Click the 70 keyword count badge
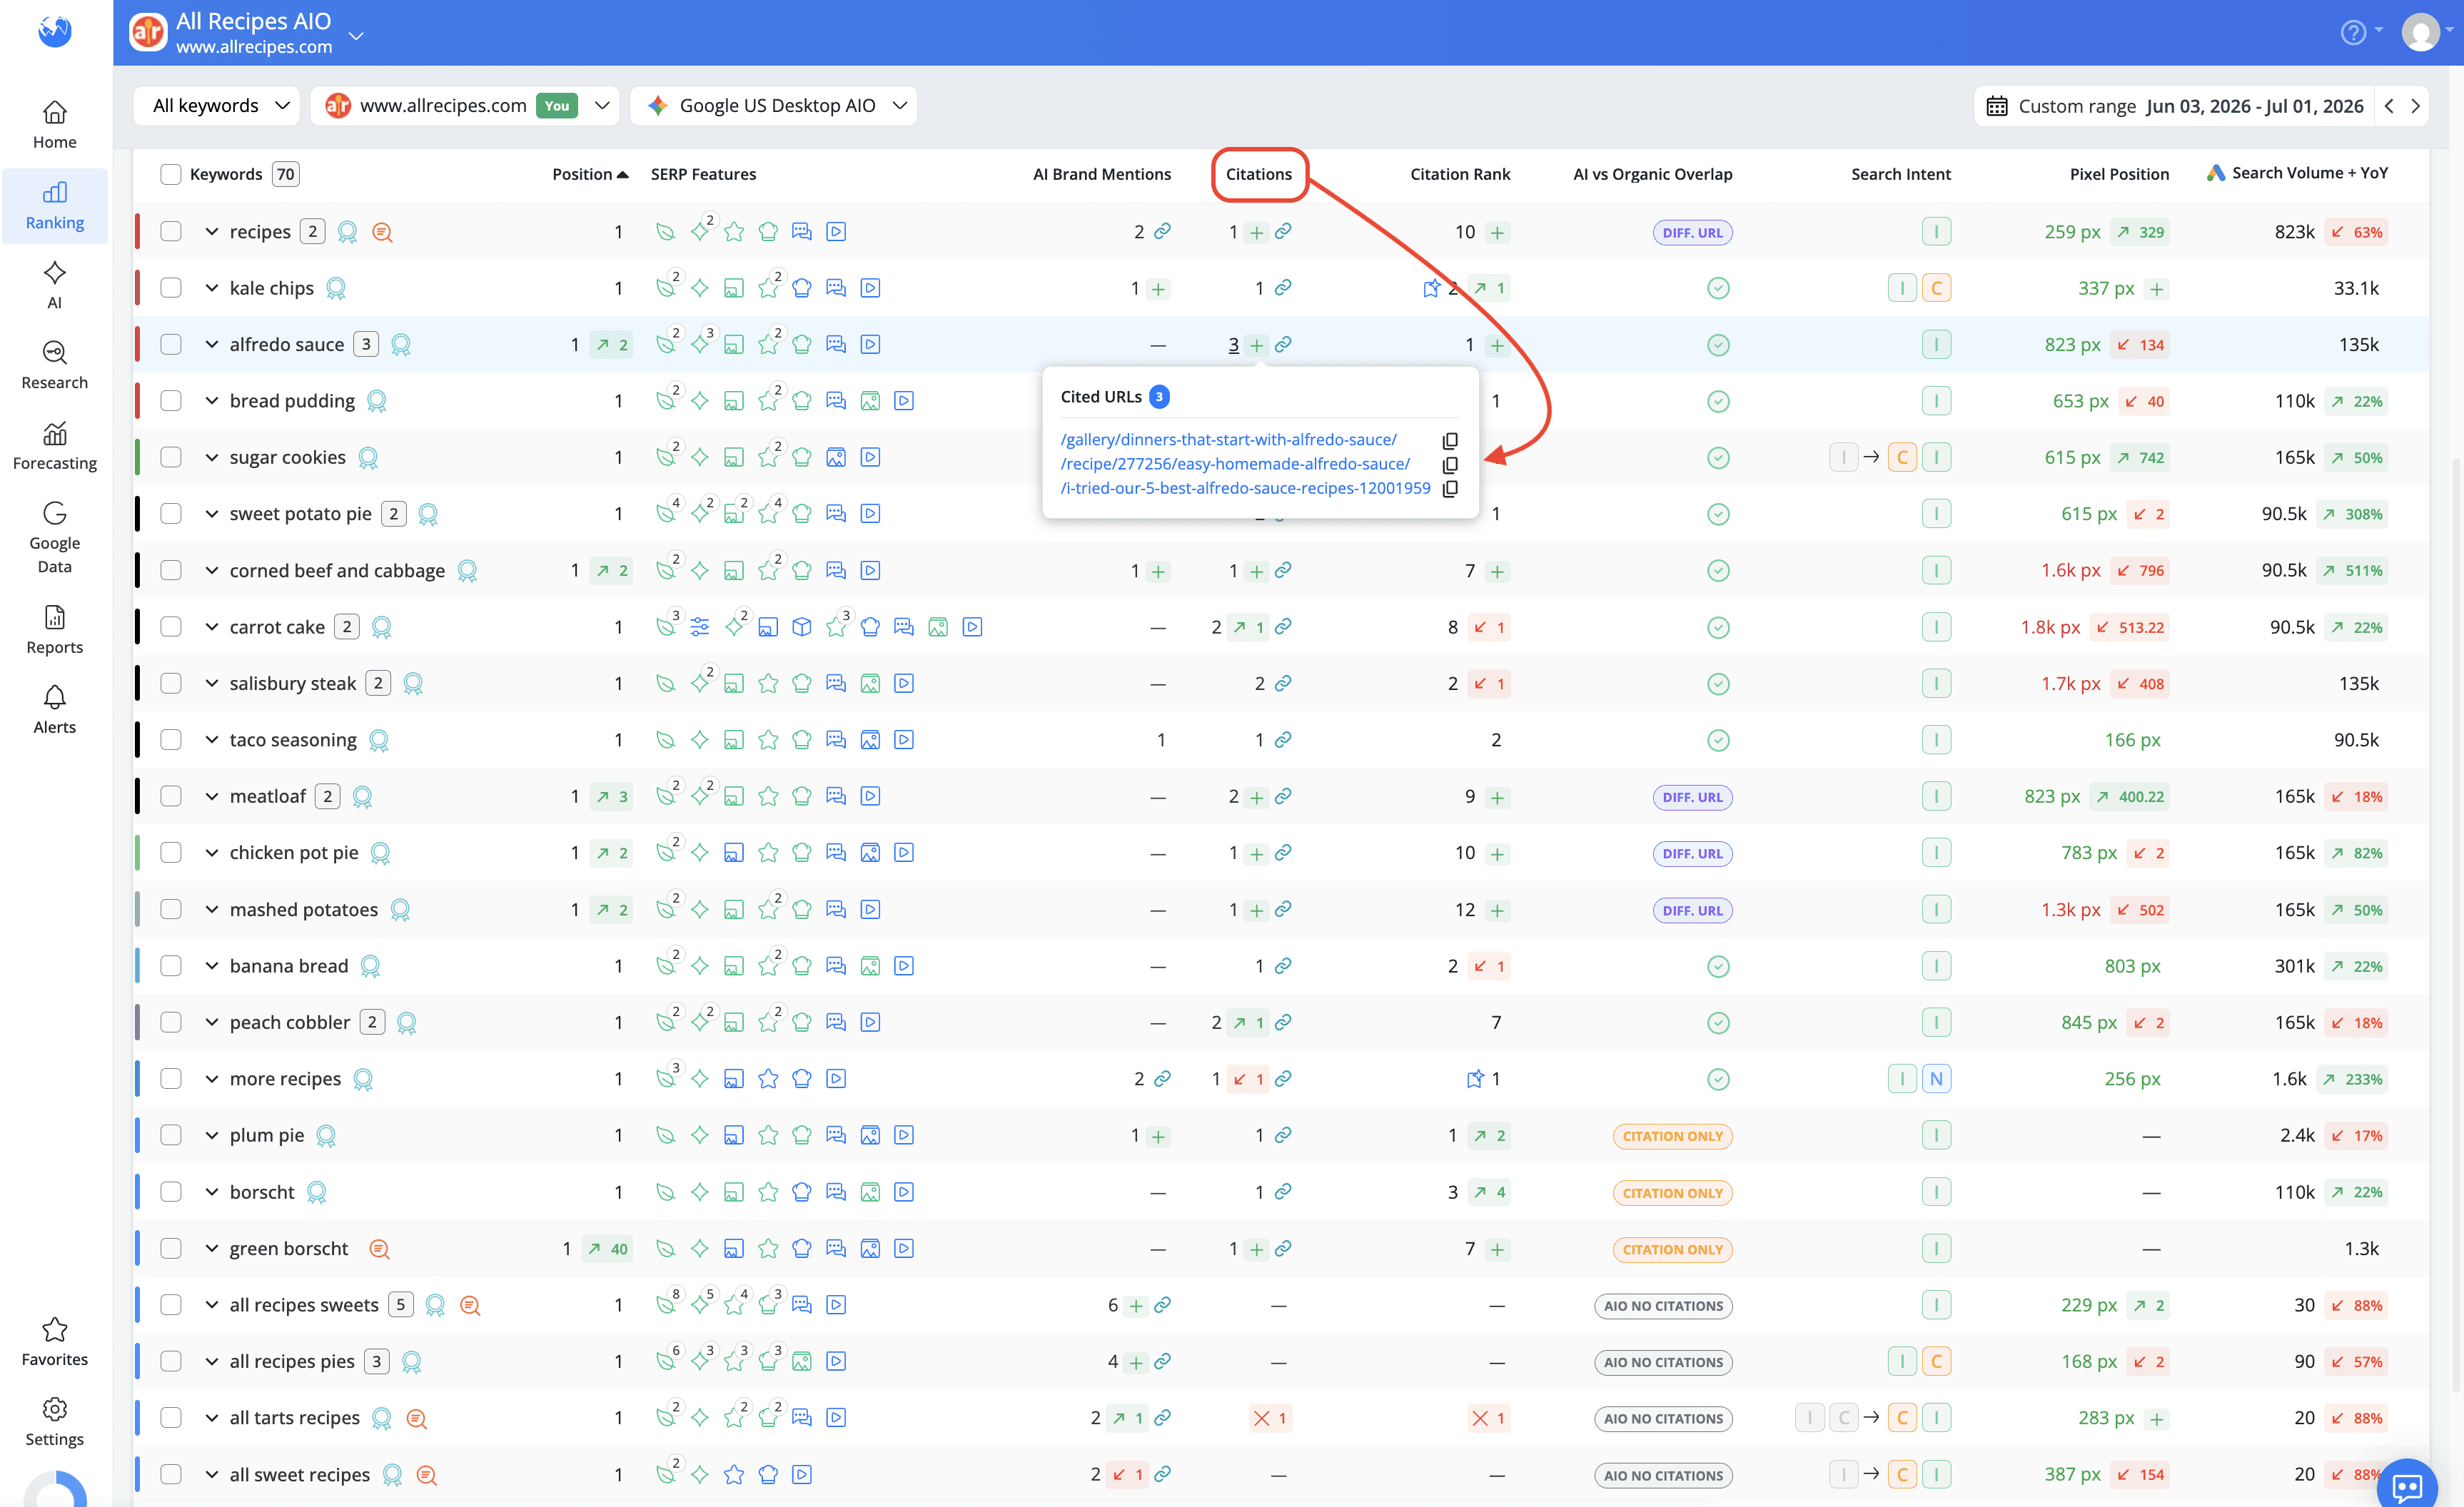This screenshot has width=2464, height=1507. pos(285,174)
